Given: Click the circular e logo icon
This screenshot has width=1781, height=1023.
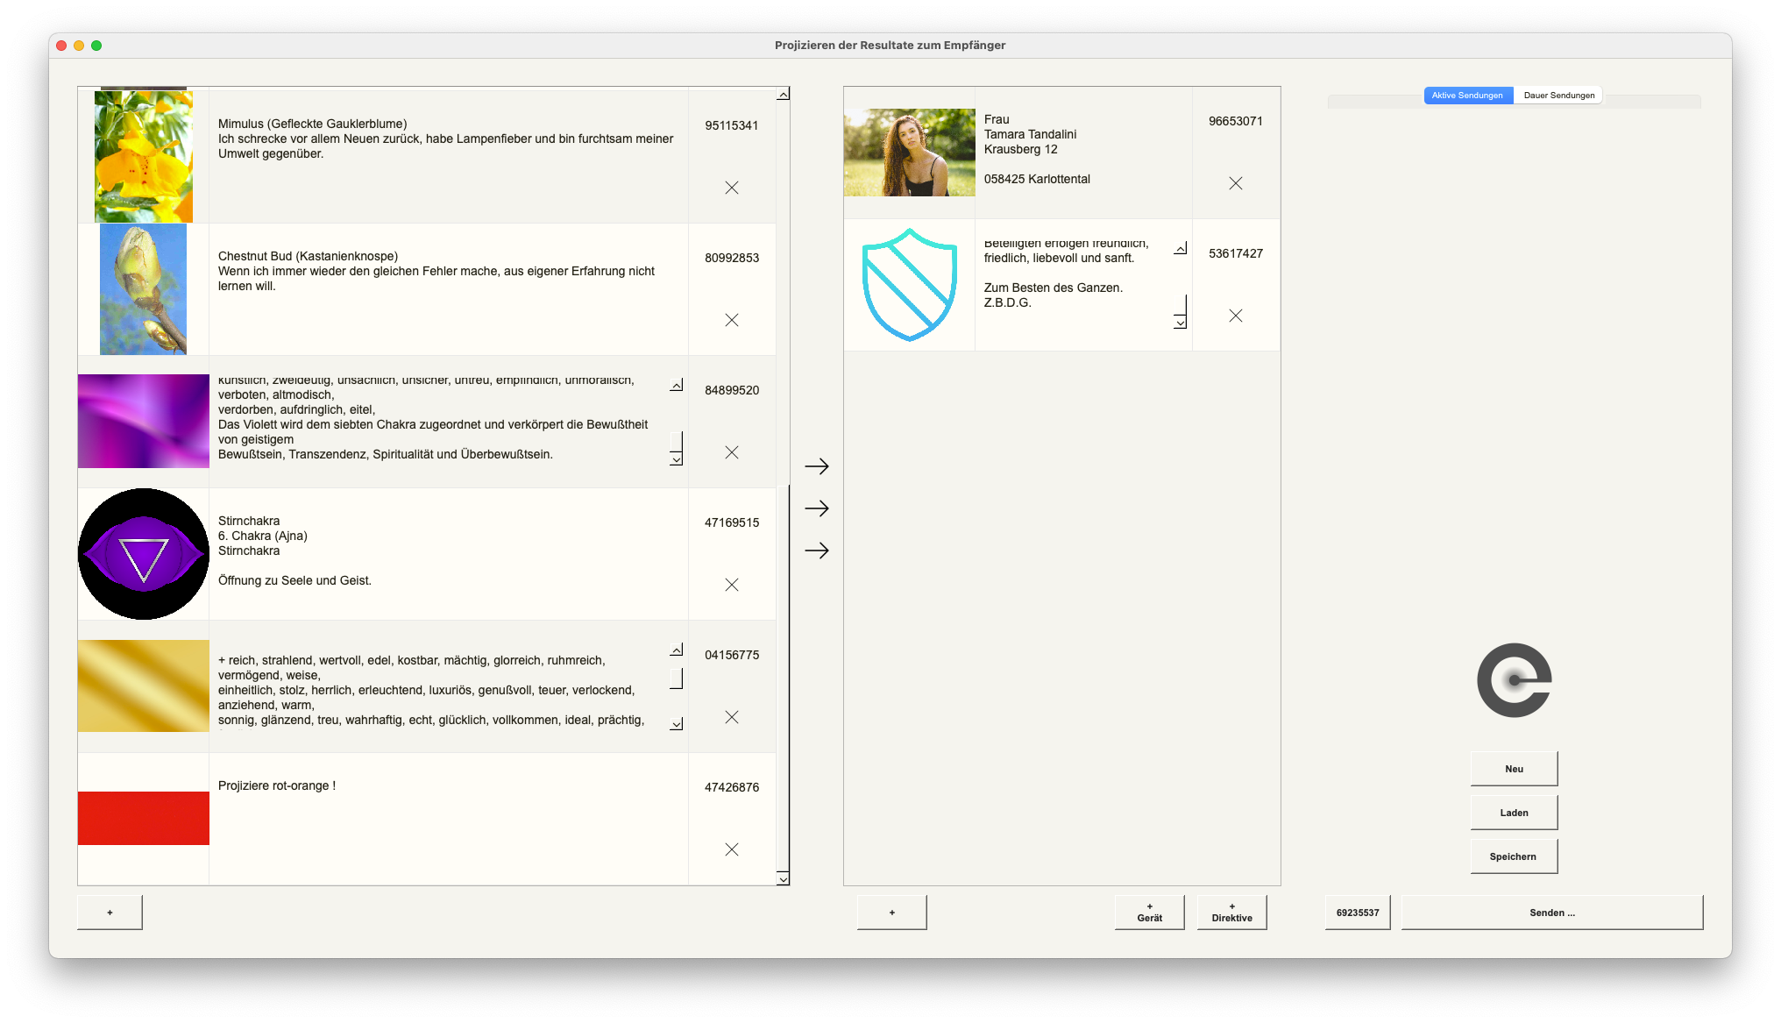Looking at the screenshot, I should (x=1514, y=680).
